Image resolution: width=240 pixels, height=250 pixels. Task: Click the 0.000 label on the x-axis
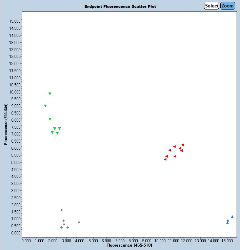(26, 240)
